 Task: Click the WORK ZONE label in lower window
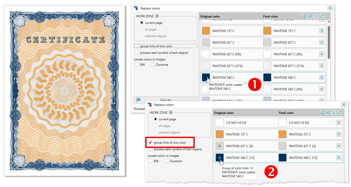tap(159, 112)
